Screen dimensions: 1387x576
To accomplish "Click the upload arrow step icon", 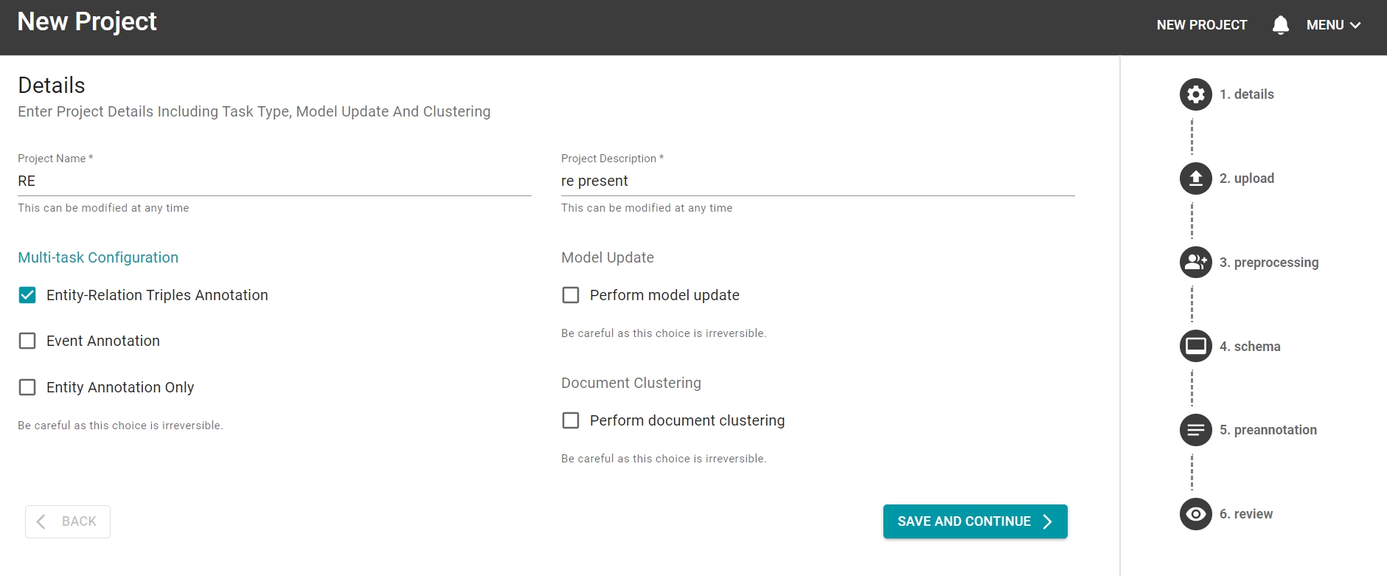I will (1195, 178).
